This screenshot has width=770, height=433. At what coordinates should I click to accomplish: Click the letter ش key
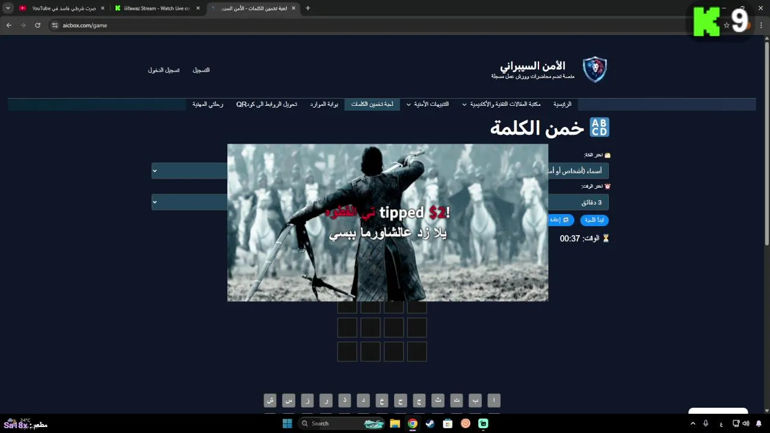(270, 401)
